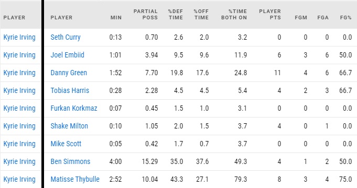Open Tobias Harris player link
This screenshot has height=188, width=357.
click(70, 90)
